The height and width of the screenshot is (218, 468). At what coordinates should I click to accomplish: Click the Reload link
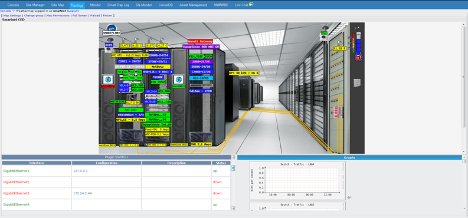(x=95, y=15)
